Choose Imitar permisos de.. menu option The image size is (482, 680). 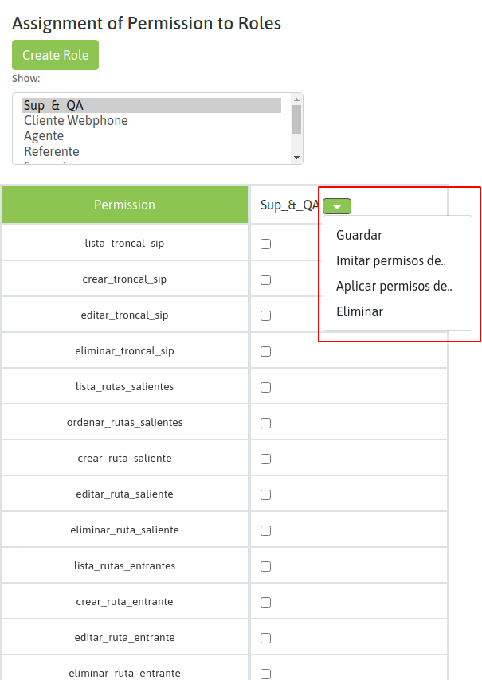(x=391, y=260)
